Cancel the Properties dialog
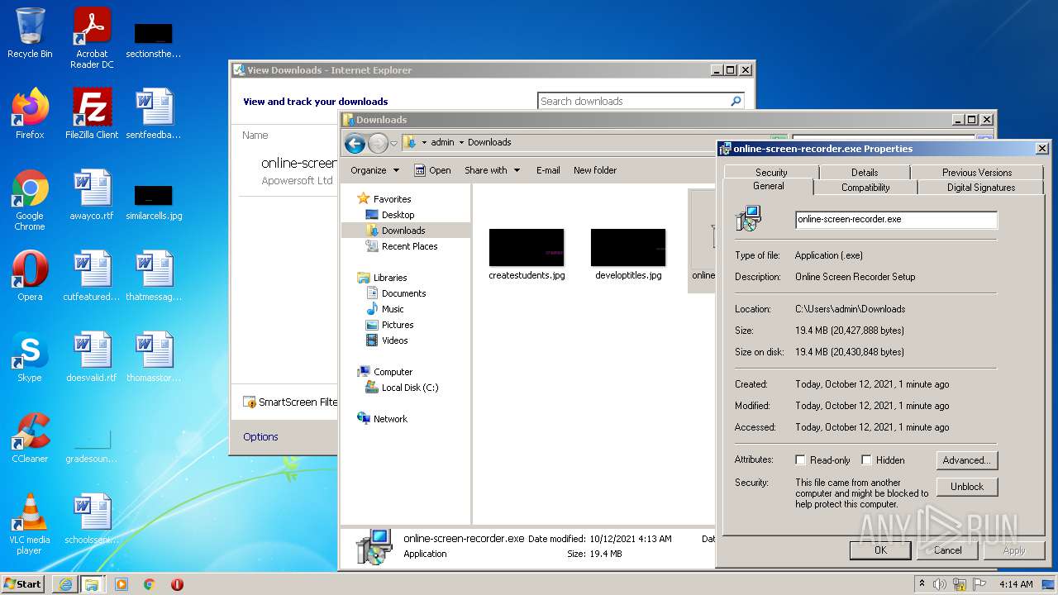Image resolution: width=1058 pixels, height=595 pixels. tap(947, 550)
